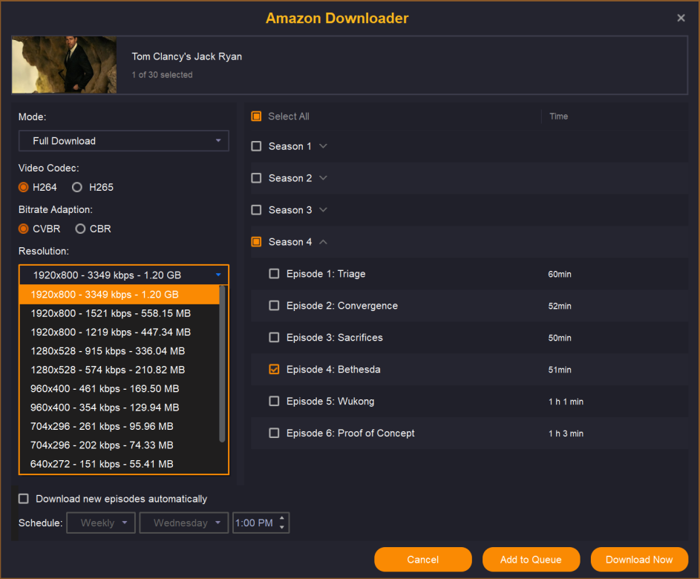This screenshot has height=579, width=700.
Task: Click the resolution list scrollbar
Action: [x=222, y=364]
